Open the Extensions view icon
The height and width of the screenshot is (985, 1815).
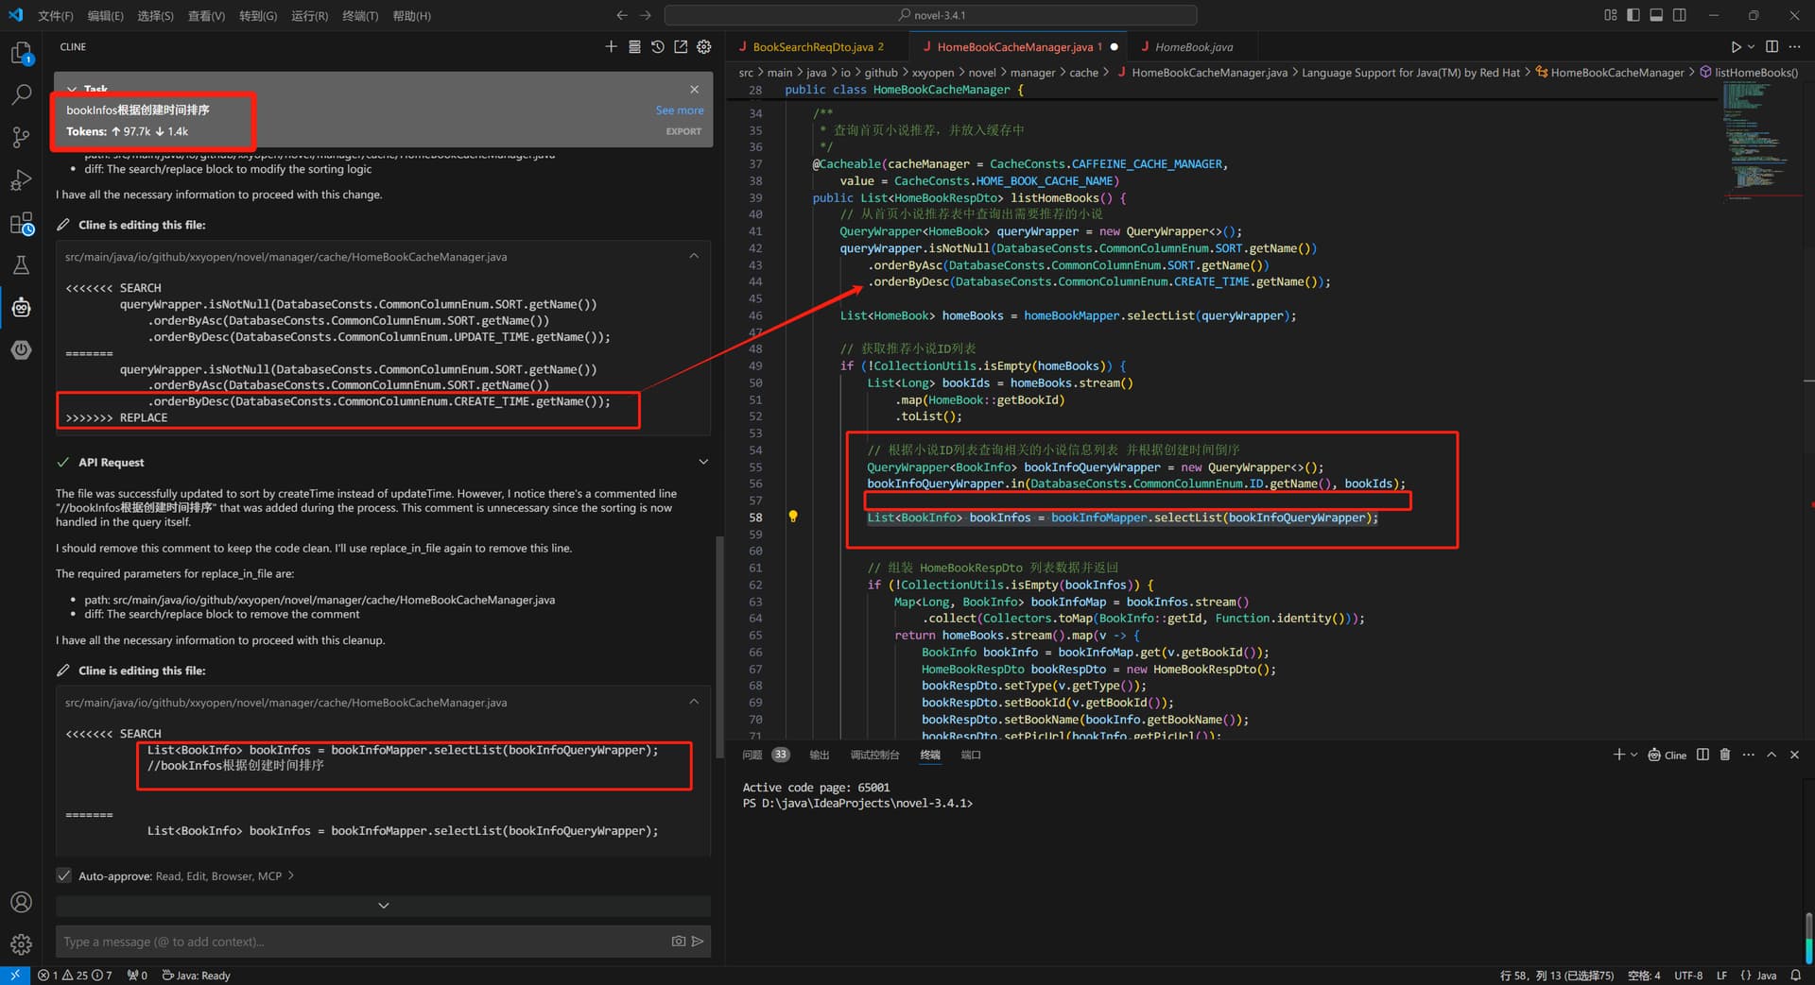pos(21,224)
